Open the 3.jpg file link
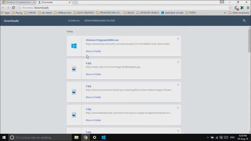This screenshot has height=141, width=251. tap(88, 132)
